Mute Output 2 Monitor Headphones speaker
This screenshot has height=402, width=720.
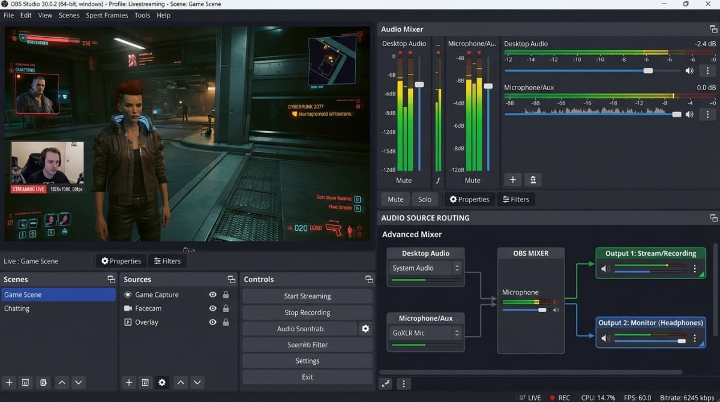point(606,338)
